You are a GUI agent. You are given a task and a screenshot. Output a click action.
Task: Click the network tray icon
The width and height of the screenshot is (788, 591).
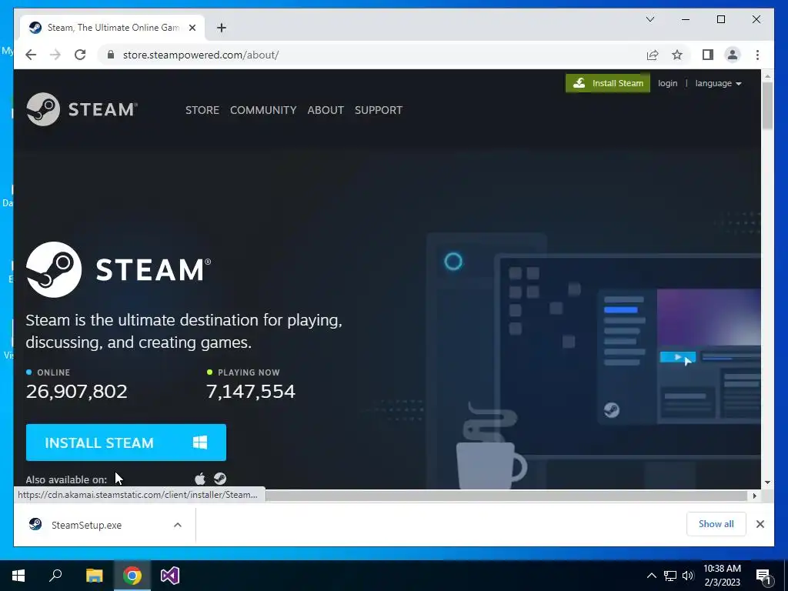click(x=670, y=576)
